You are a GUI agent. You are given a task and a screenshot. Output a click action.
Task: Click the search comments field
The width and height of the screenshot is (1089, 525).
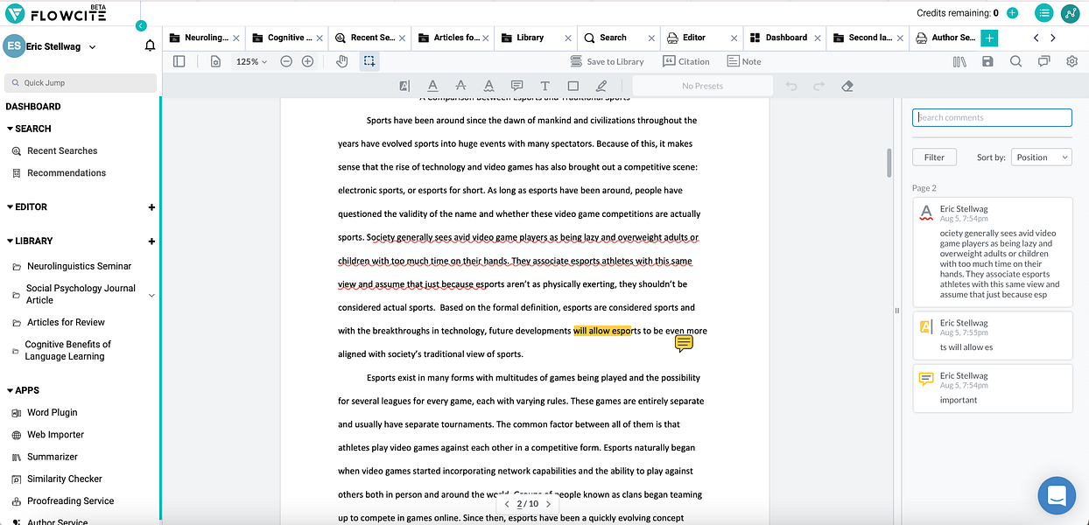(992, 117)
